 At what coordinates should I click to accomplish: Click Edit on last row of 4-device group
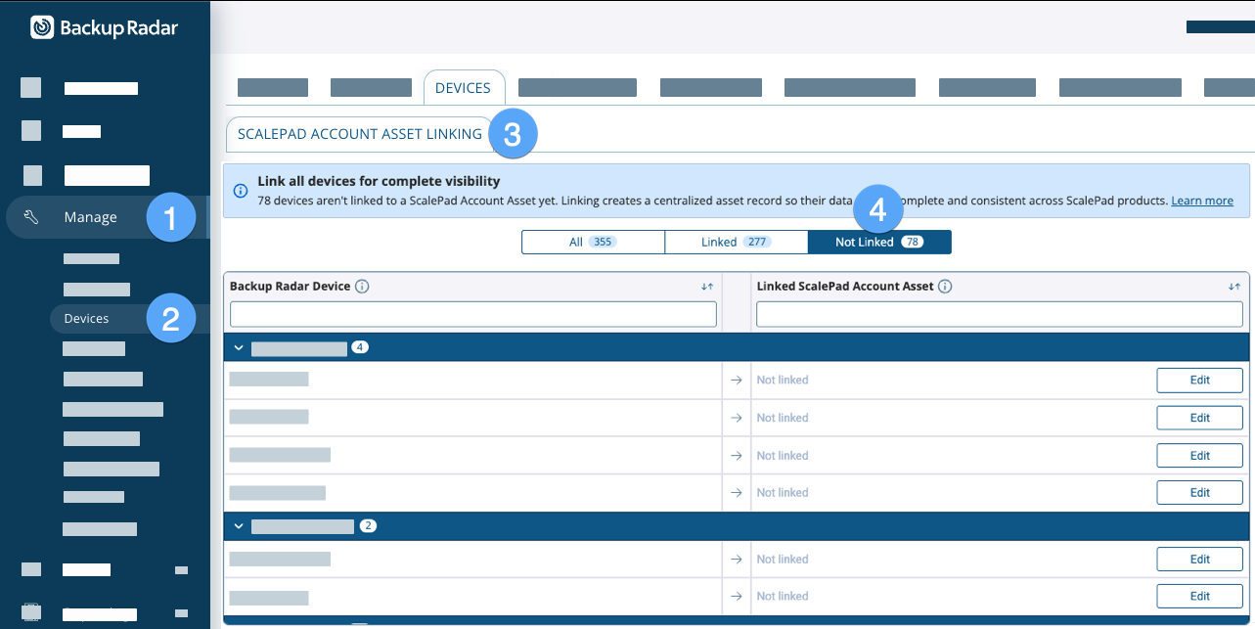point(1200,493)
